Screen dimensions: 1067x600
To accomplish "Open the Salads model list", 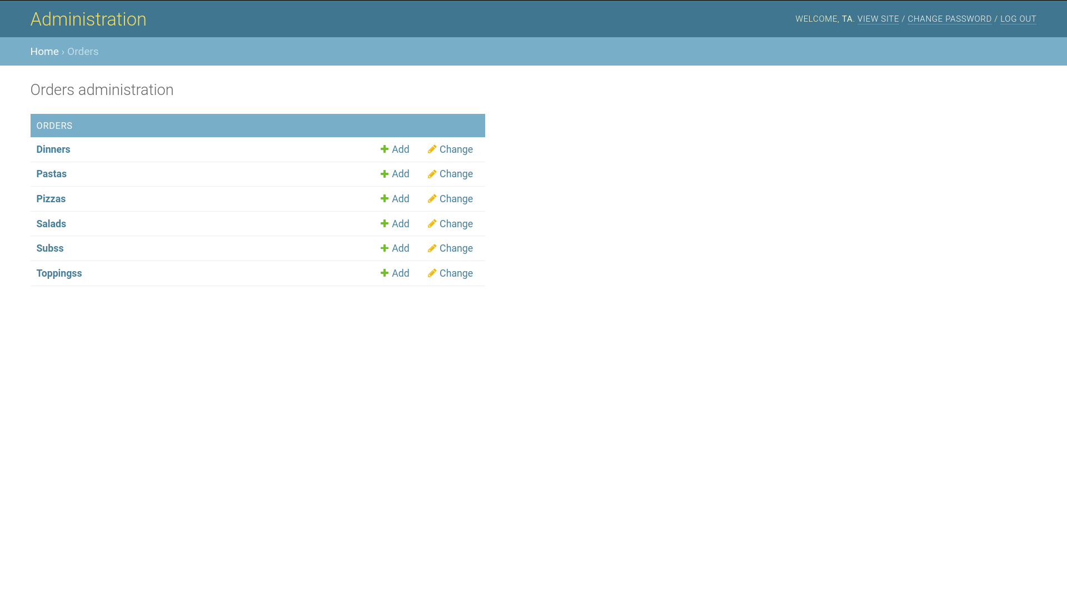I will pos(51,224).
